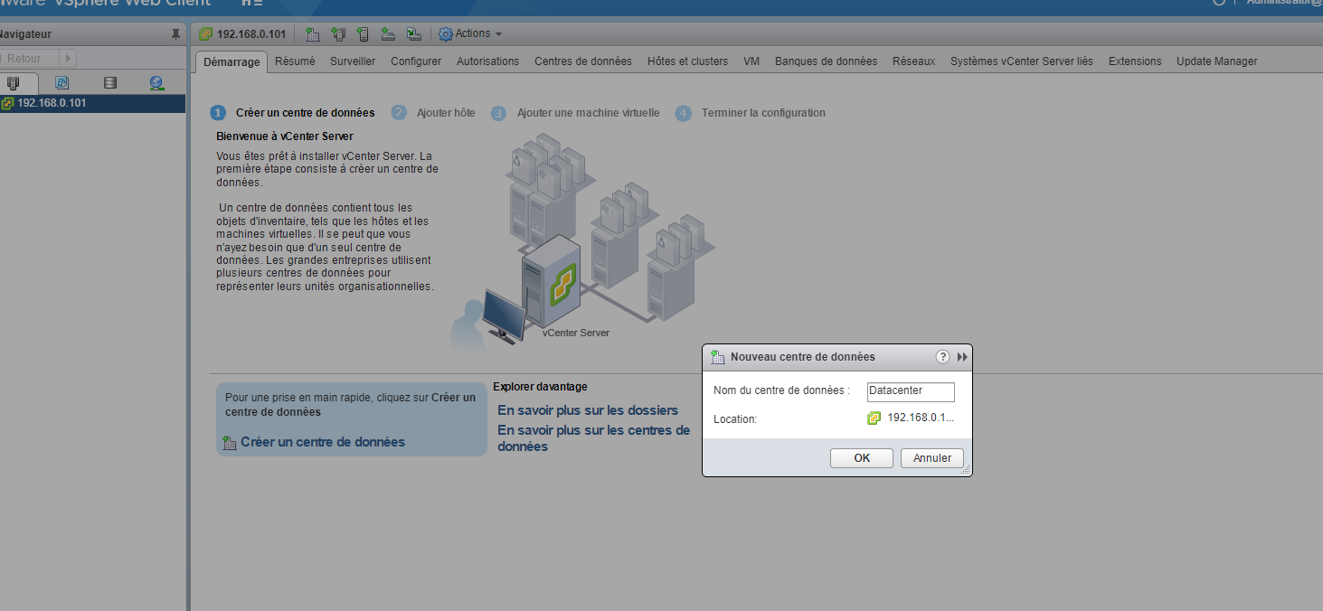Select 192.168.0.101 in the navigator tree
The height and width of the screenshot is (611, 1323).
point(92,103)
